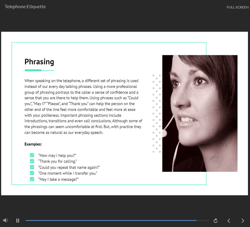Toggle checkbox beside "How may I help you?"
Viewport: 250px width, 227px height.
coord(32,155)
